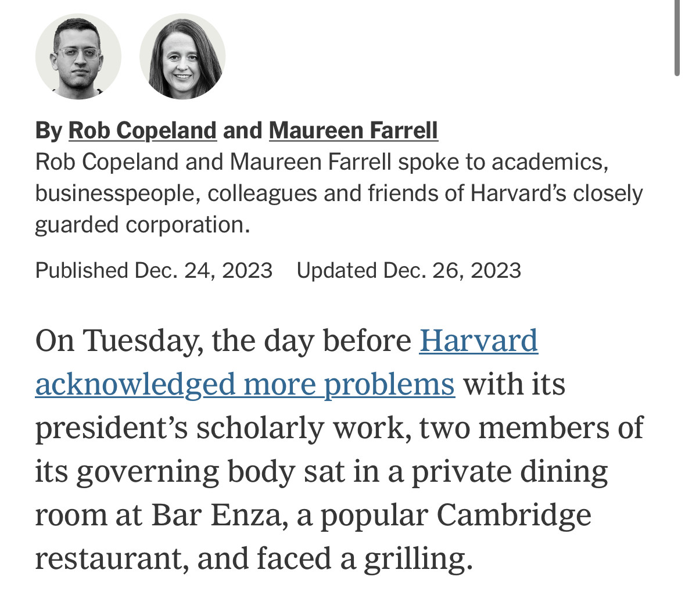This screenshot has width=685, height=591.
Task: Click "guarded corporation." in the reporter note
Action: click(142, 225)
